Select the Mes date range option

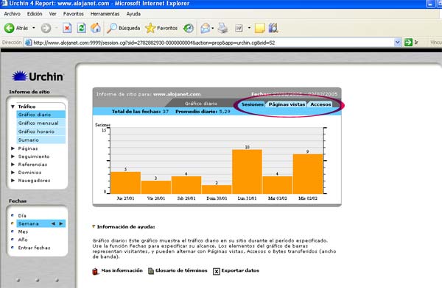(23, 231)
